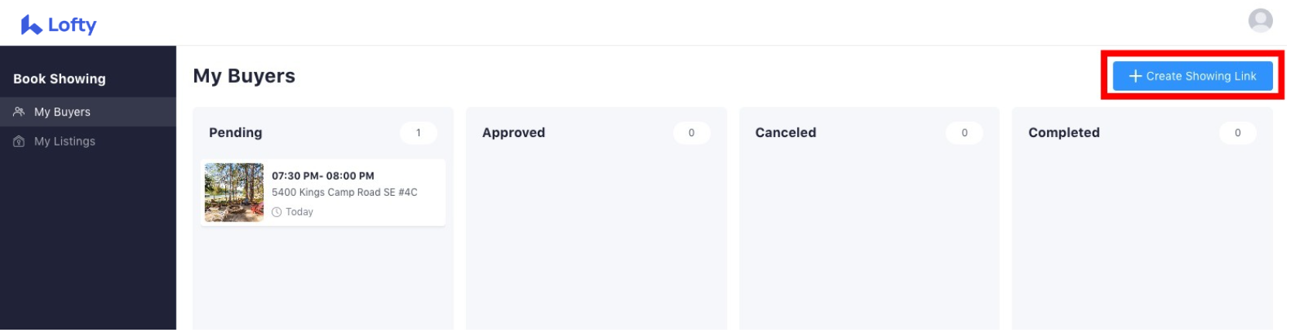Click the 07:30 PM- 08:00 PM time text
Screen dimensions: 1290x332
point(323,176)
